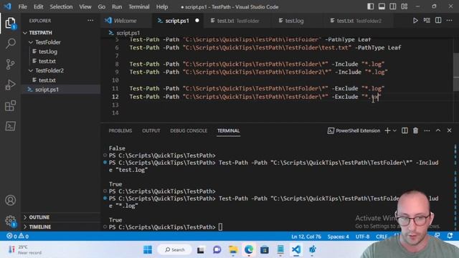Toggle Secondary Side Bar layout icon

[393, 6]
